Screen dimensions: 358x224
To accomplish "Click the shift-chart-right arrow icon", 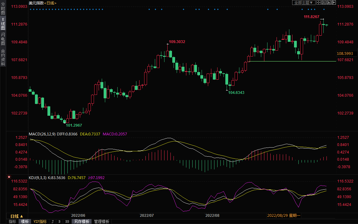I will point(334,2).
